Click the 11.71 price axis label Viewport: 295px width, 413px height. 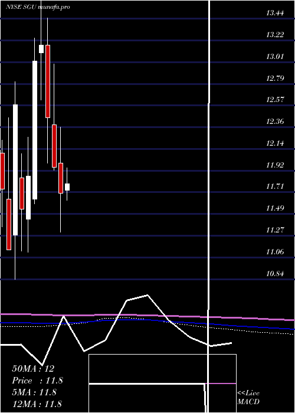tap(275, 187)
